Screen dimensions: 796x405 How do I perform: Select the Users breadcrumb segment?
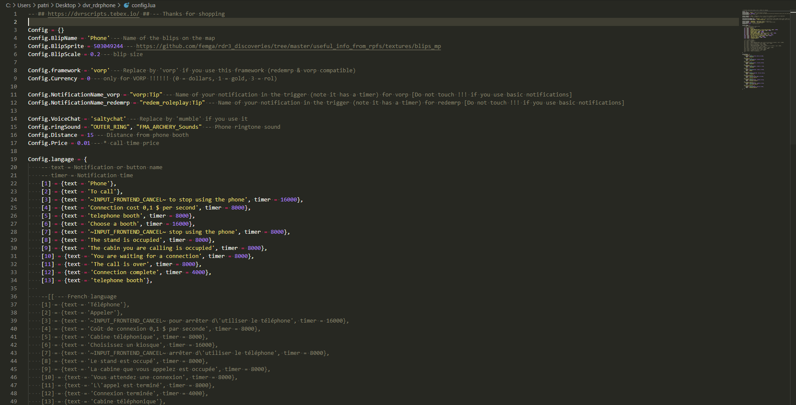click(24, 6)
